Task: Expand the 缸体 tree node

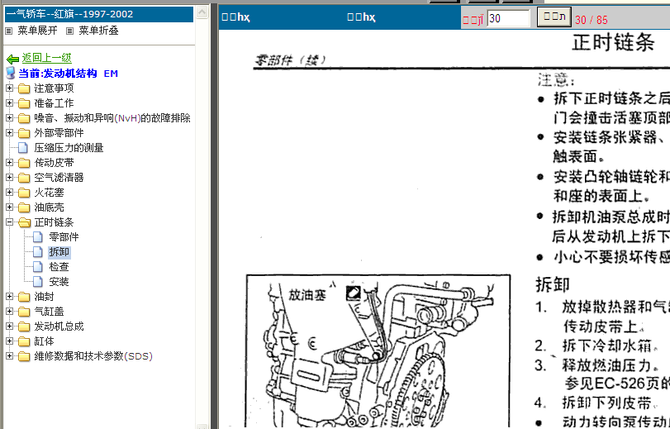Action: coord(9,341)
